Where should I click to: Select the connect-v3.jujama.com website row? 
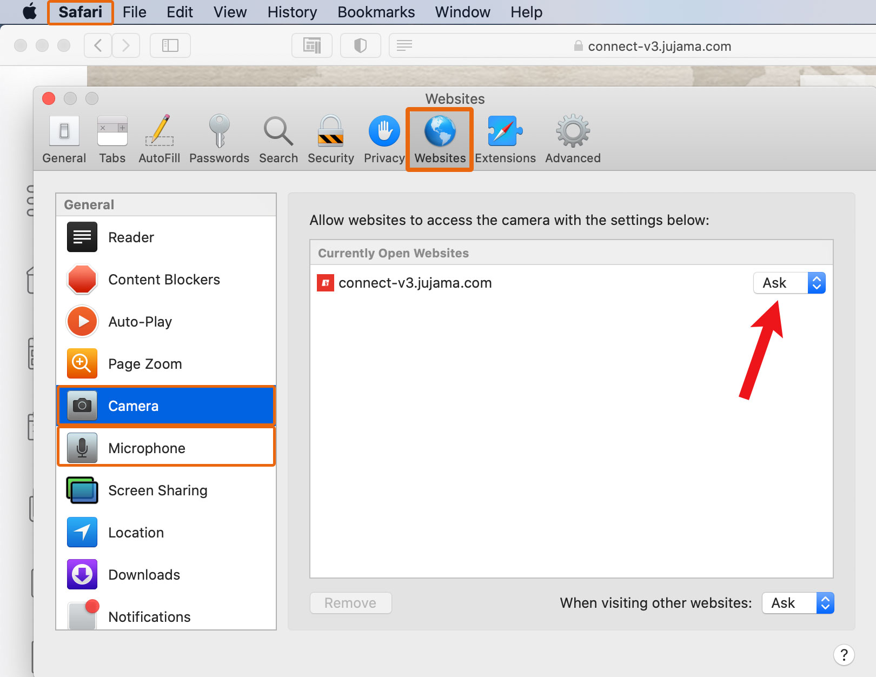pyautogui.click(x=572, y=283)
